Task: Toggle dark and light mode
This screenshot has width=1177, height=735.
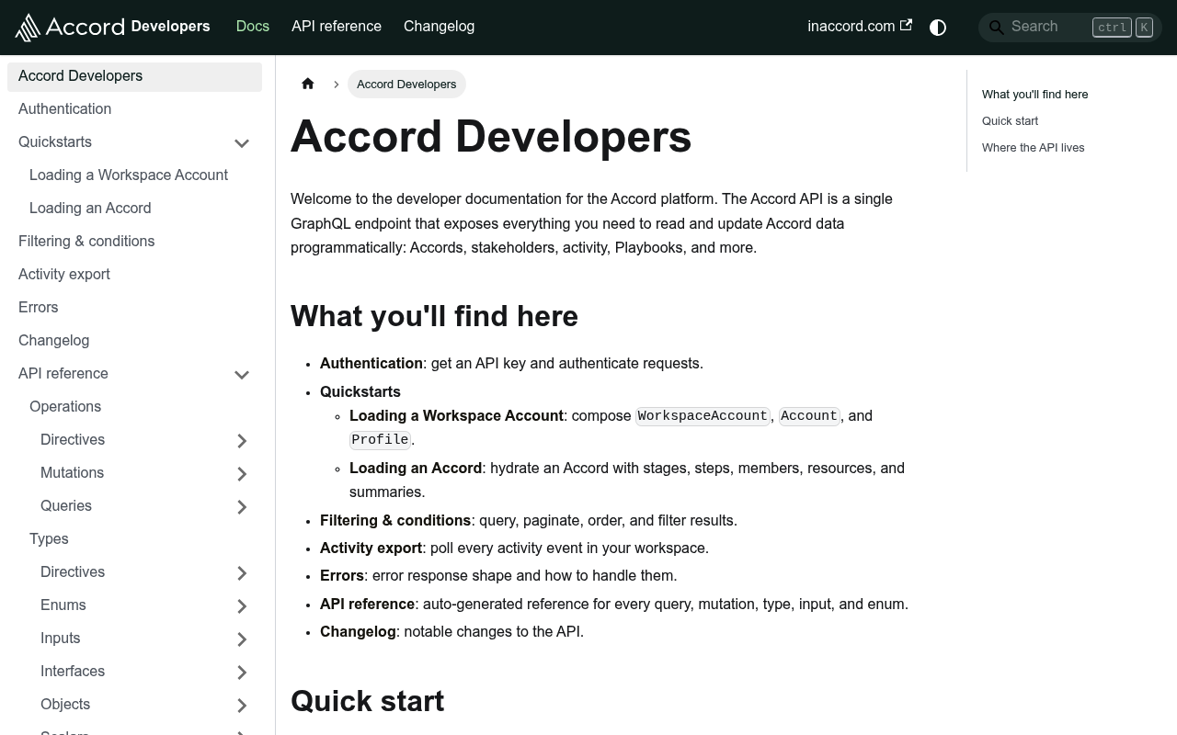Action: click(938, 27)
